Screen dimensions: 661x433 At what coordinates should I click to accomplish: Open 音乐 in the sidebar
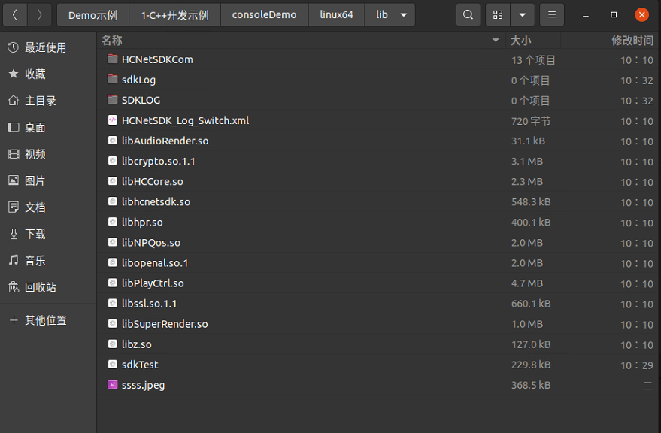(48, 261)
